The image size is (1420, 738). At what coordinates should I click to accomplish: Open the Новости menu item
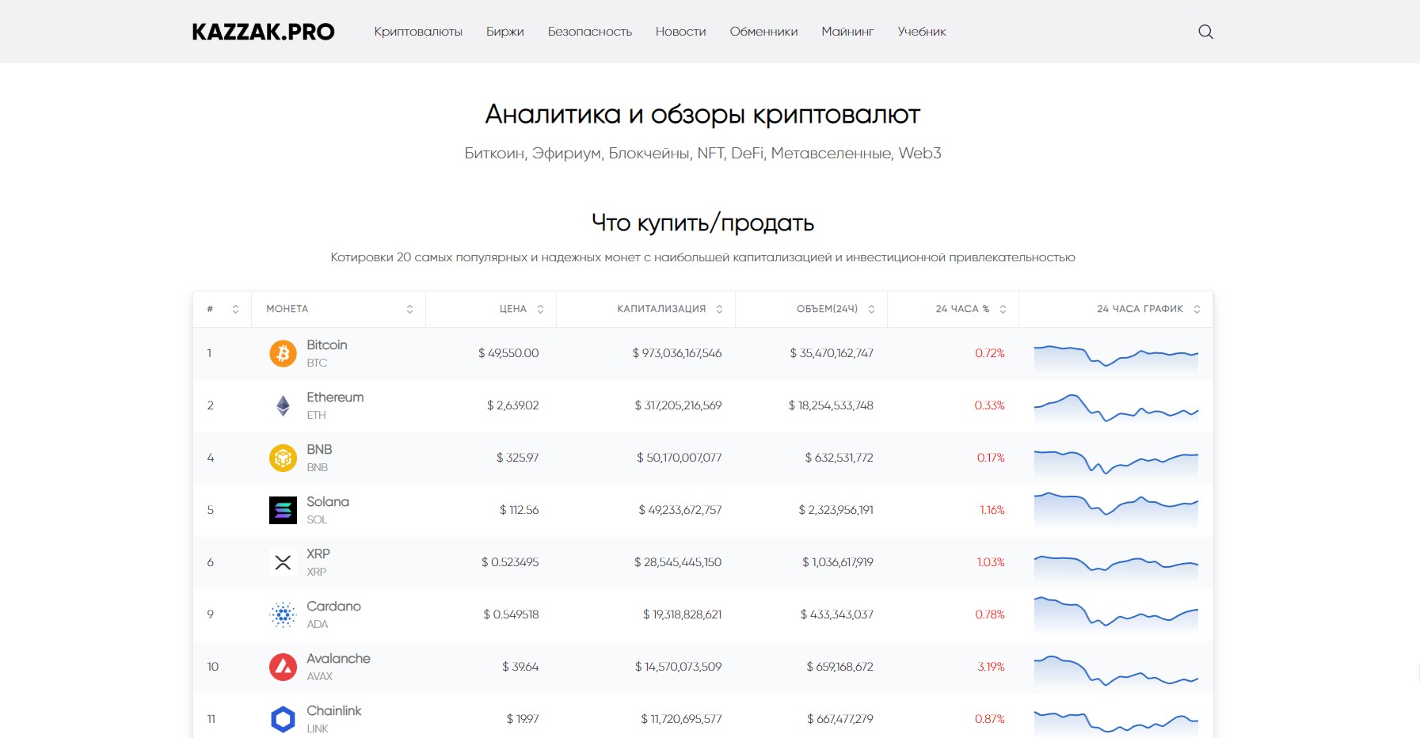[680, 32]
